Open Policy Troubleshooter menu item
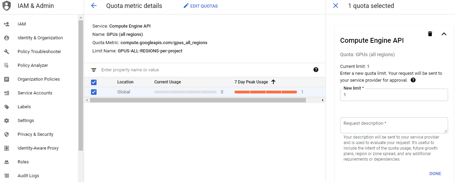This screenshot has height=182, width=455. 39,52
